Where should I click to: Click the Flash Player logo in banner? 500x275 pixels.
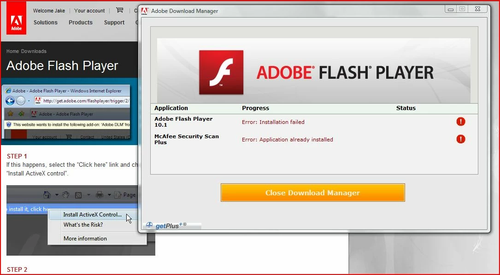(221, 72)
